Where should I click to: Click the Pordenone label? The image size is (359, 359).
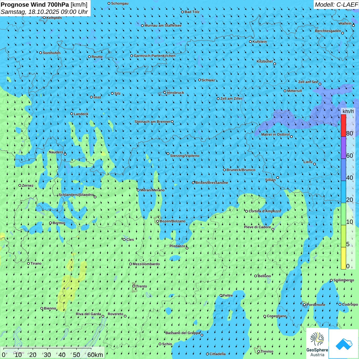click(x=316, y=305)
